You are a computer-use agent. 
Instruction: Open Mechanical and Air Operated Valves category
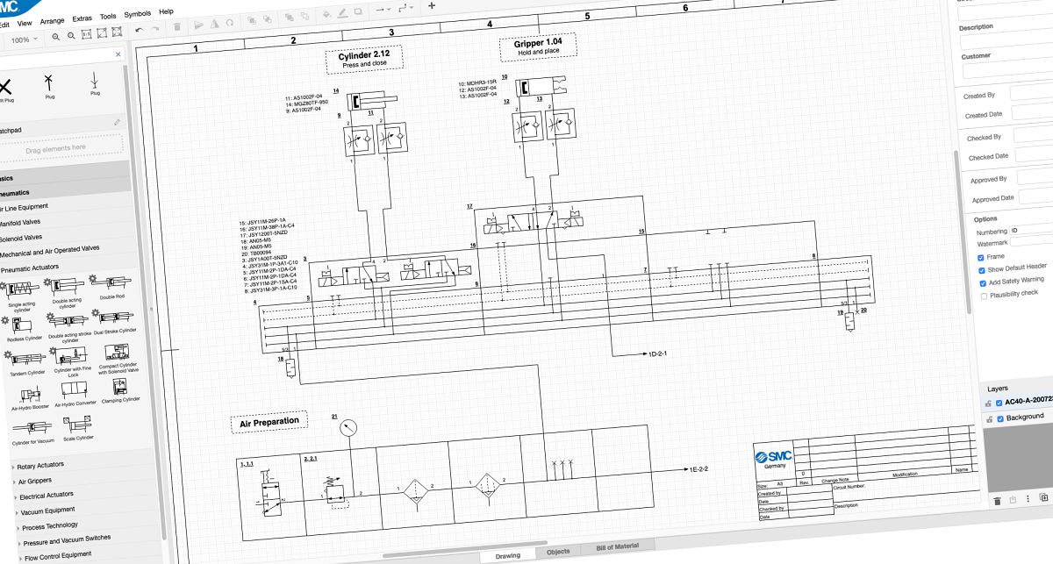49,251
